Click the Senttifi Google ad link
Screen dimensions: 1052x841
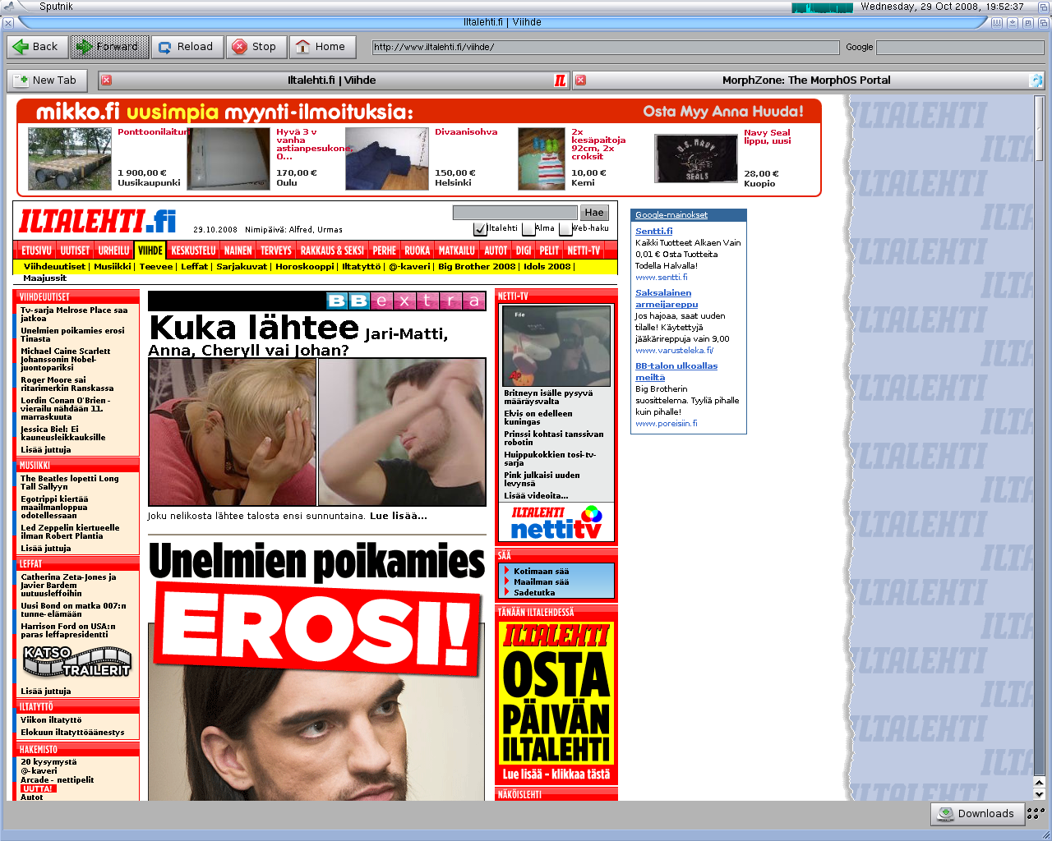[x=653, y=231]
